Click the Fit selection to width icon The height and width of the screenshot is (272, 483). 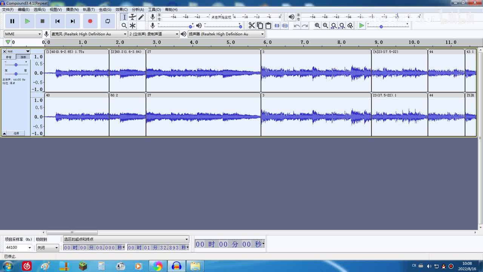pyautogui.click(x=334, y=25)
